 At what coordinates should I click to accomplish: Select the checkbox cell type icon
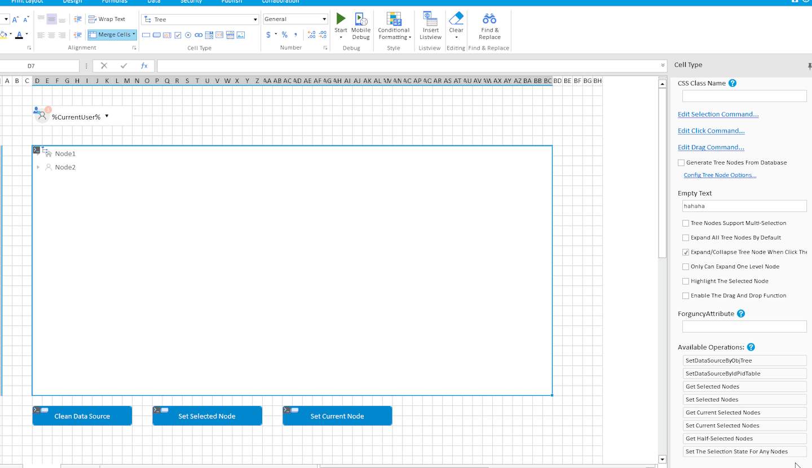click(x=178, y=35)
